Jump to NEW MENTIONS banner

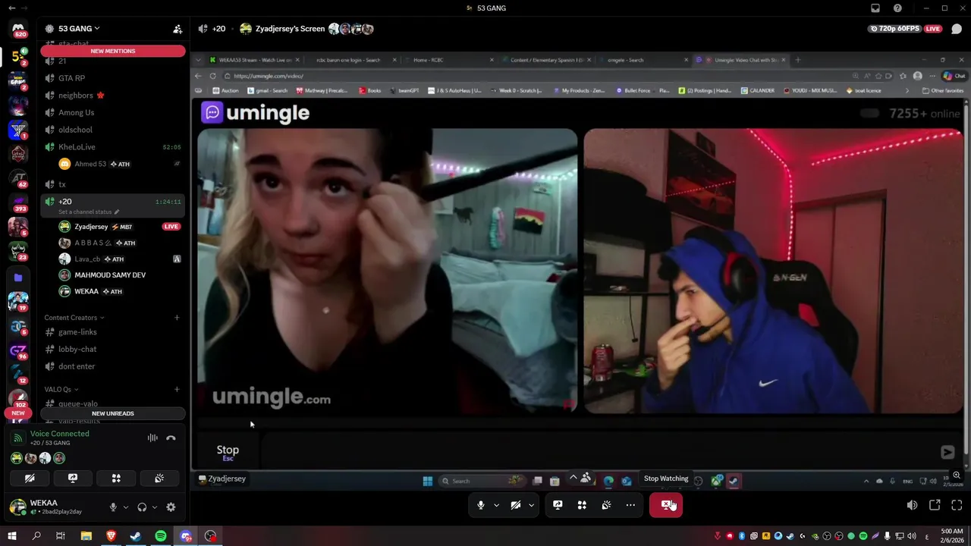113,51
